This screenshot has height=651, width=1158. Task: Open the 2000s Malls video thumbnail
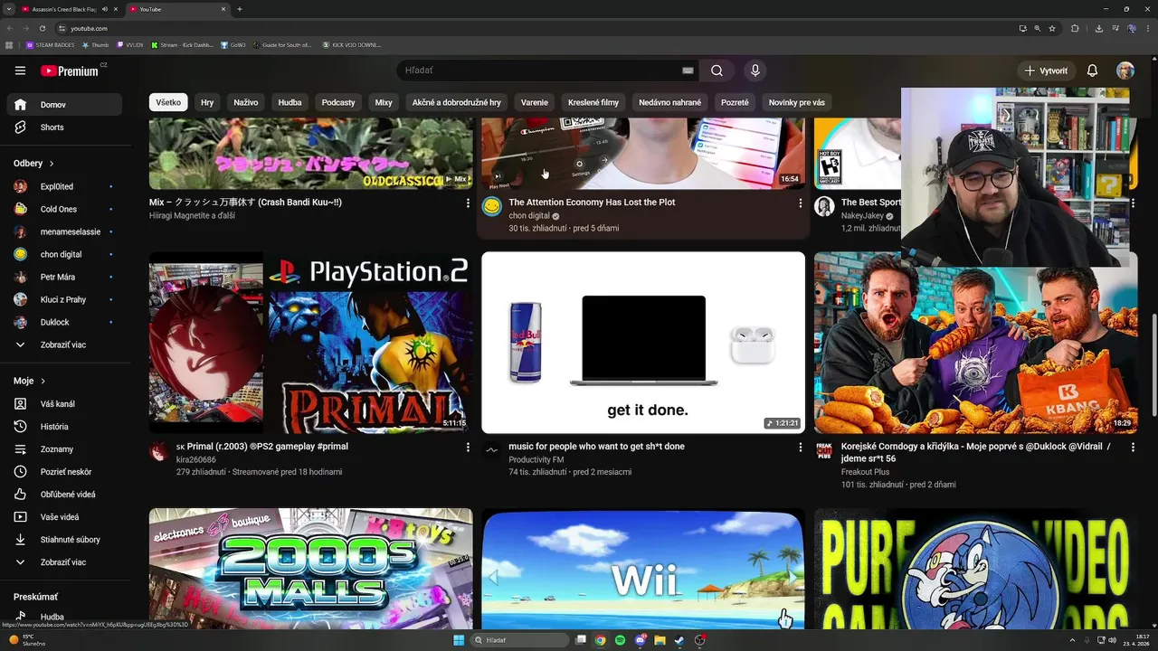310,568
